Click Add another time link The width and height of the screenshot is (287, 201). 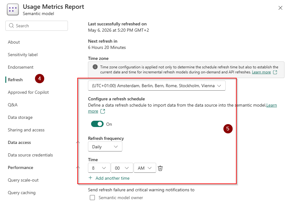[x=112, y=178]
